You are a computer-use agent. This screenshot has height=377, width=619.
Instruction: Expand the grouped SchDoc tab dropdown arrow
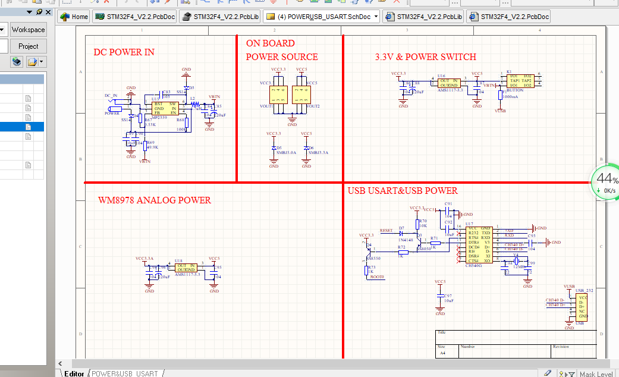[x=376, y=17]
